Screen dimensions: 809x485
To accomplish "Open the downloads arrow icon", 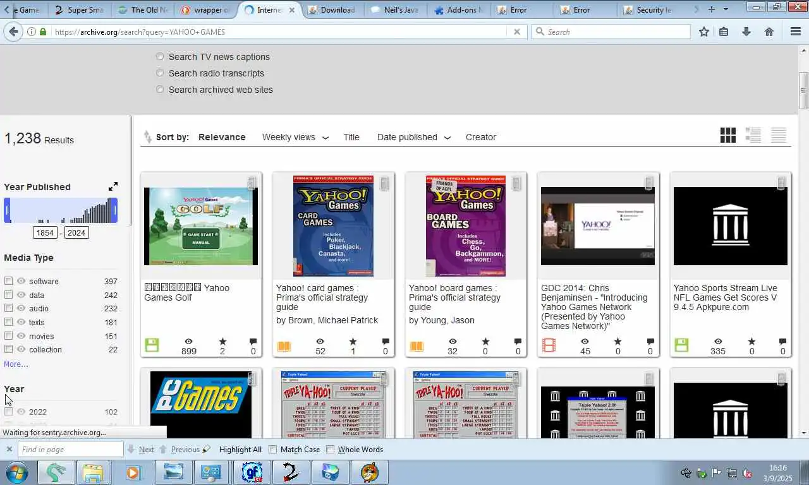I will [746, 32].
